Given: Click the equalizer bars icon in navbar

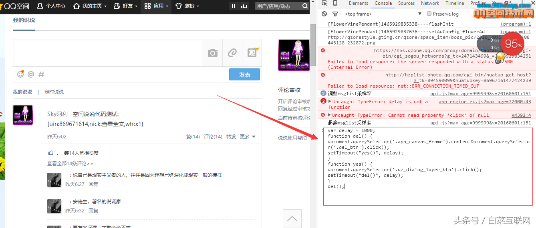Looking at the screenshot, I should click(x=244, y=6).
